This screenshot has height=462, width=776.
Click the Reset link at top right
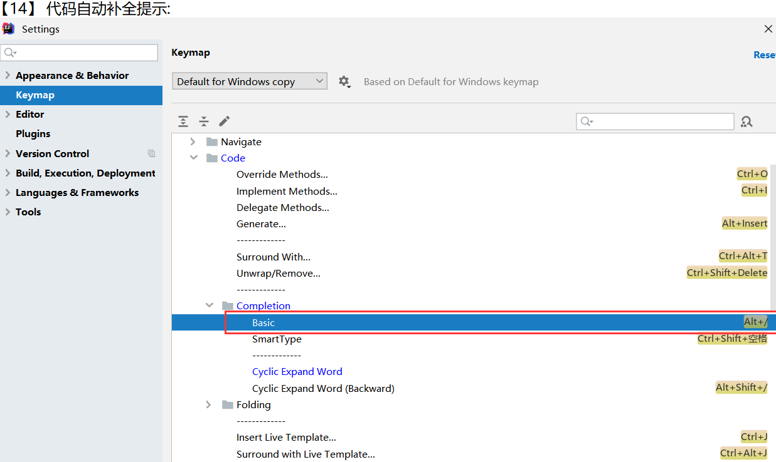tap(764, 55)
